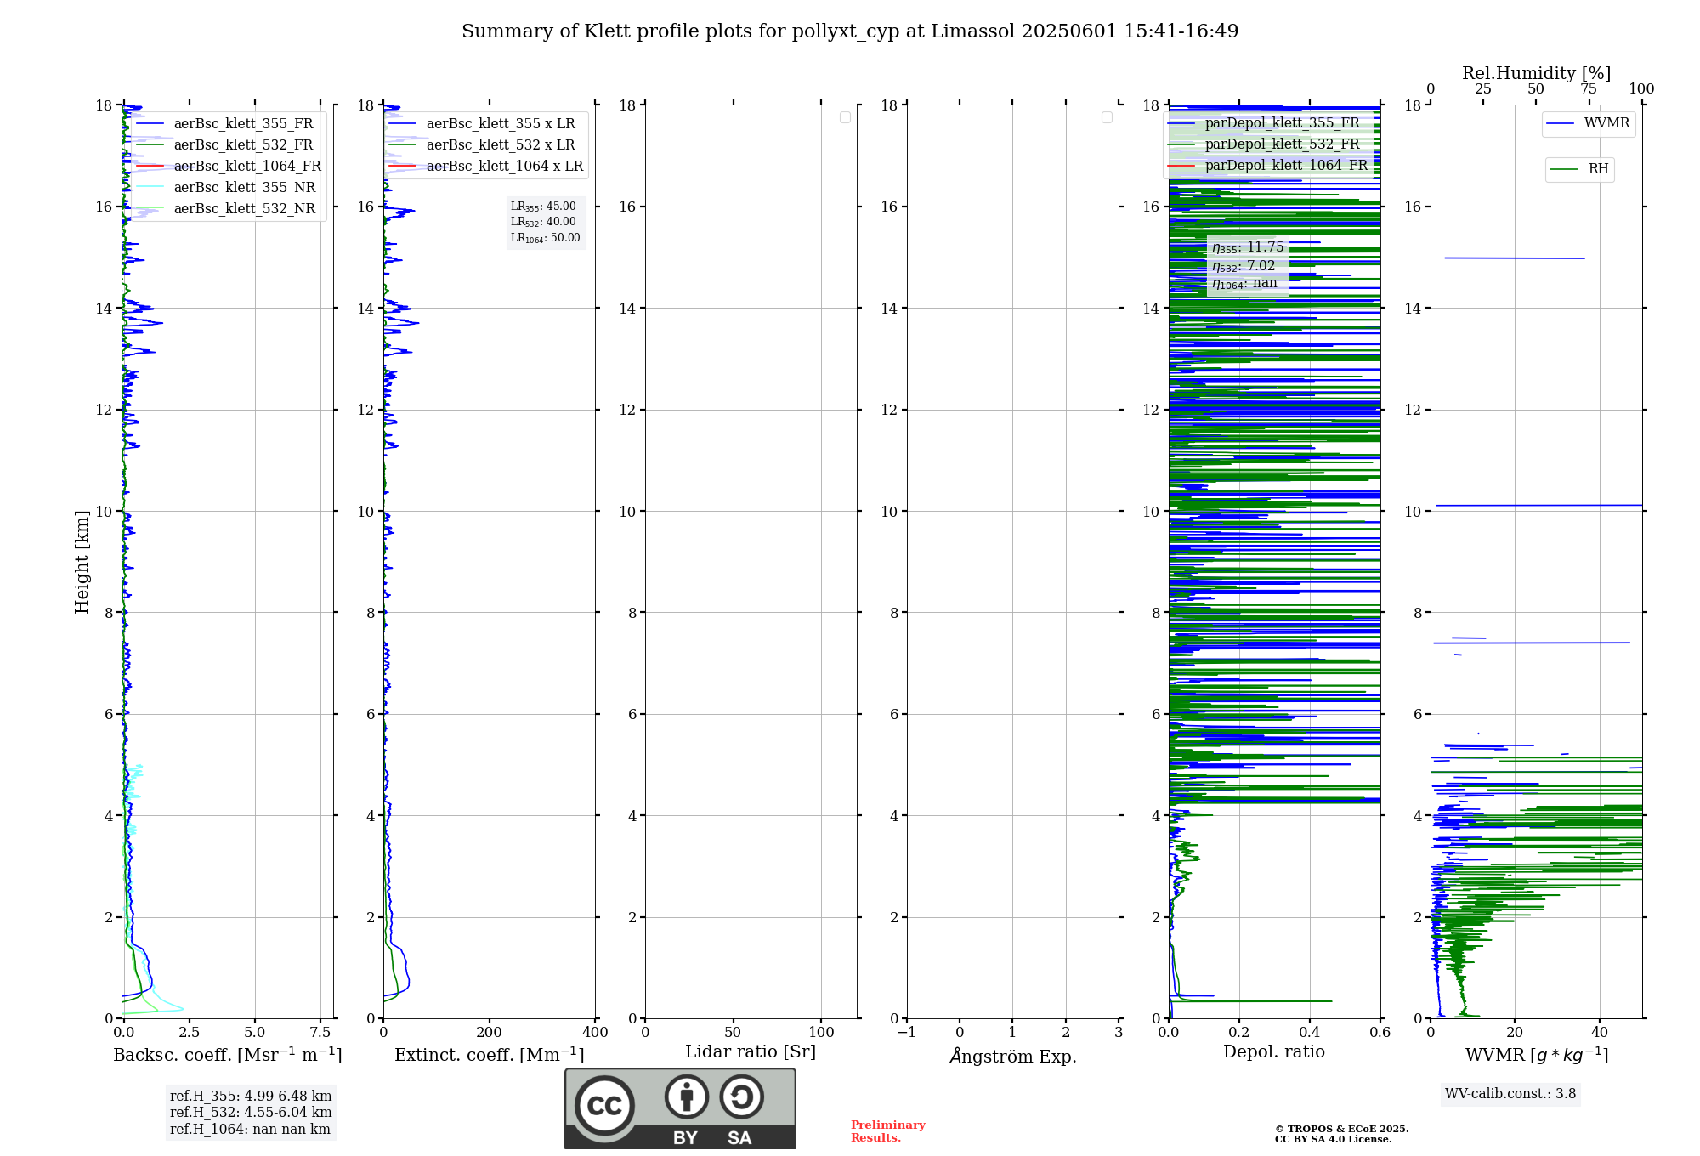Click the red Preliminary Results notice
This screenshot has width=1700, height=1156.
coord(888,1131)
